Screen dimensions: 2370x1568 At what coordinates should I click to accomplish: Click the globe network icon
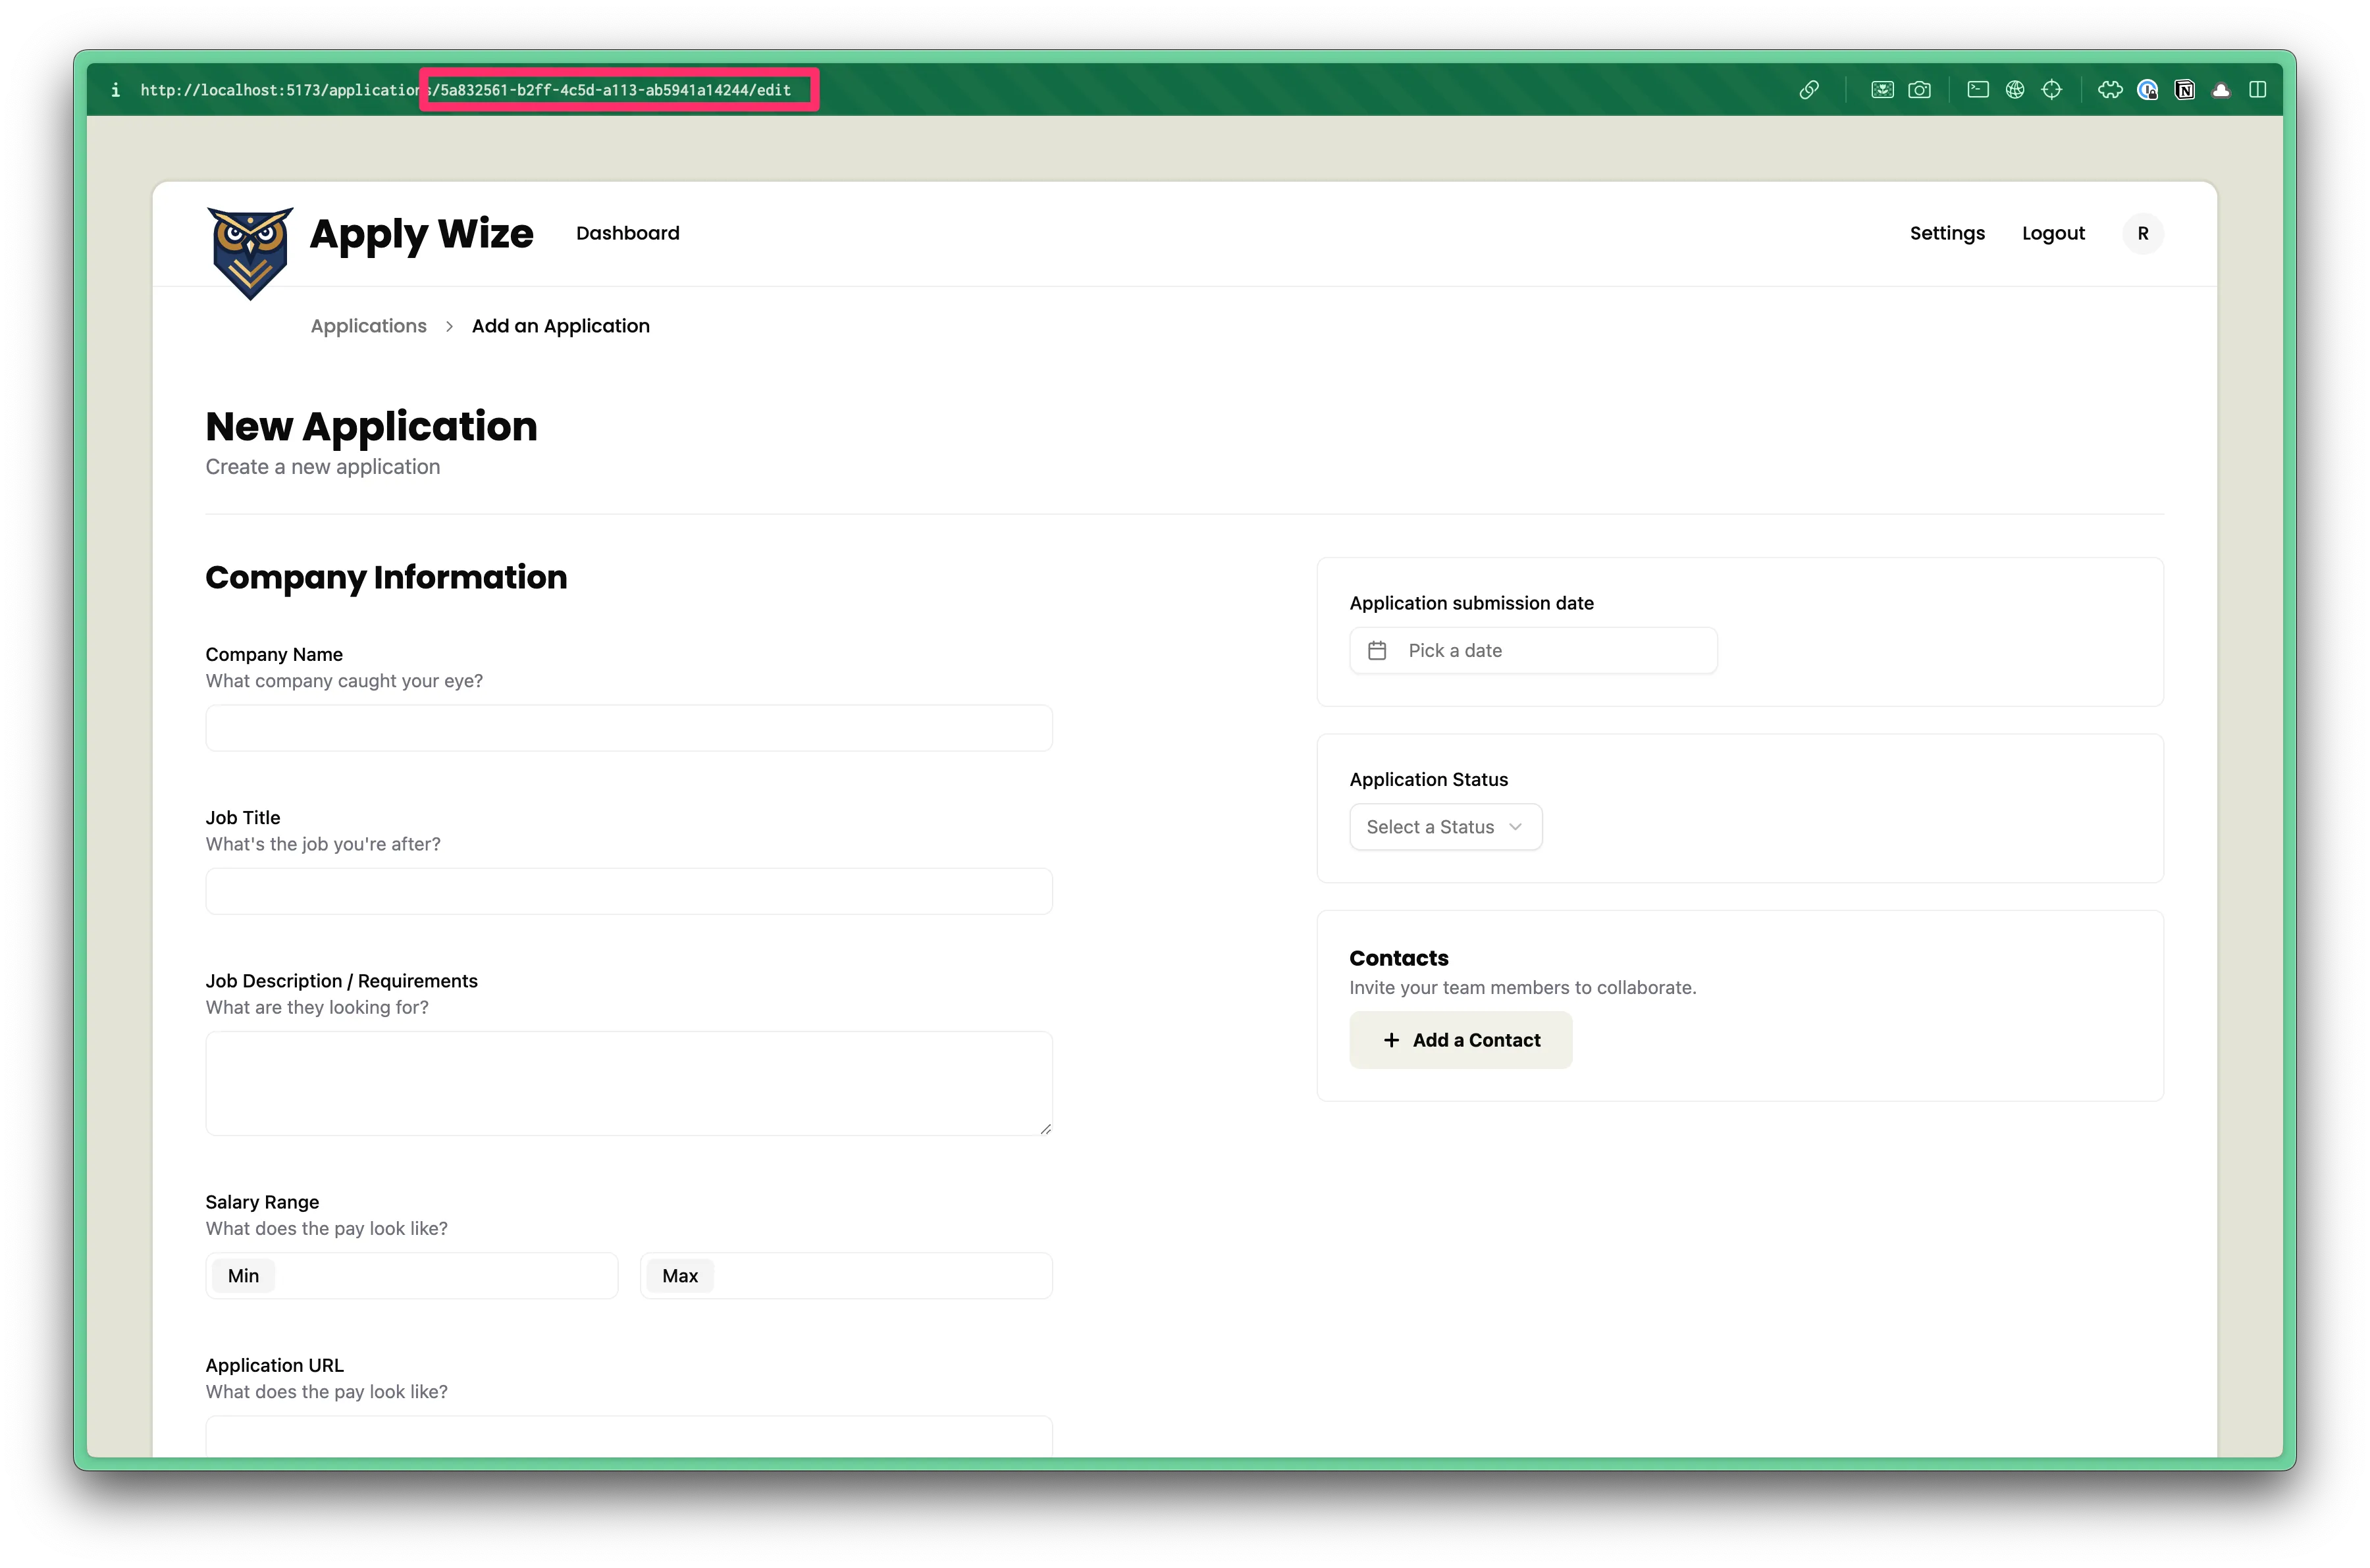(2015, 90)
